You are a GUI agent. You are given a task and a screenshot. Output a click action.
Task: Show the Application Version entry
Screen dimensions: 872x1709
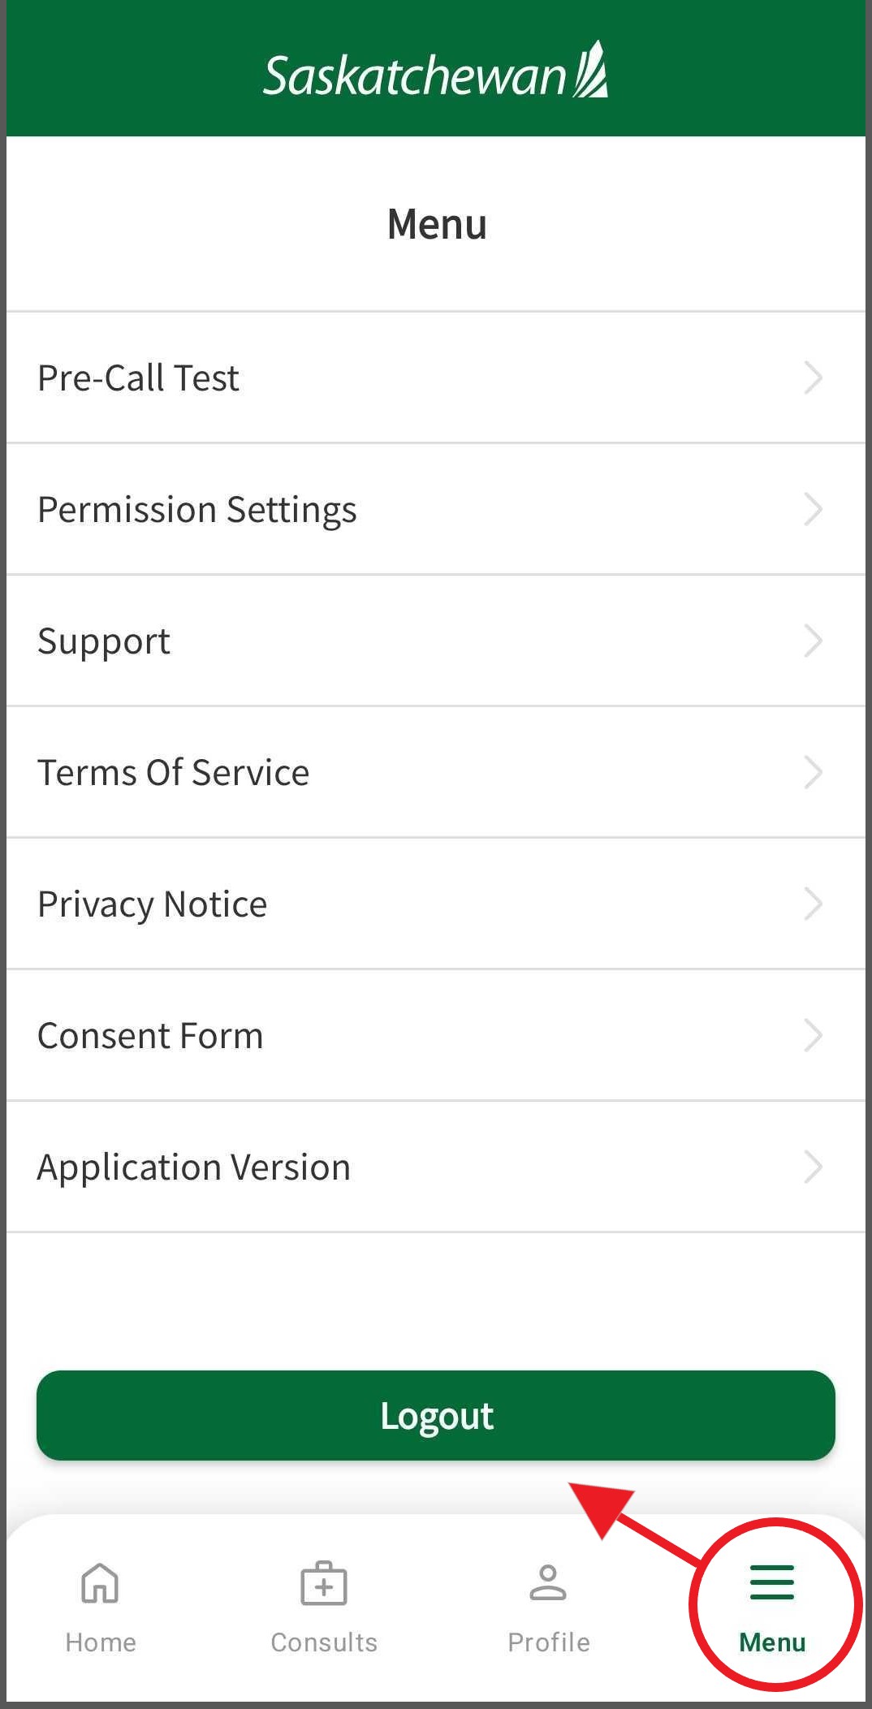pos(194,1167)
